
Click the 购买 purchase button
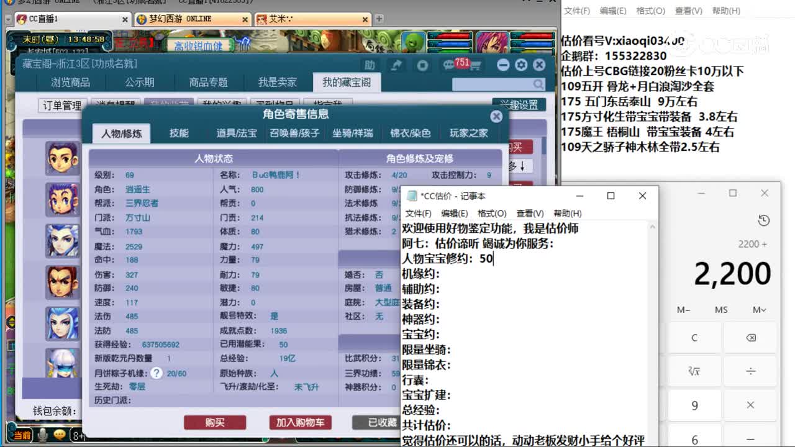pyautogui.click(x=214, y=422)
